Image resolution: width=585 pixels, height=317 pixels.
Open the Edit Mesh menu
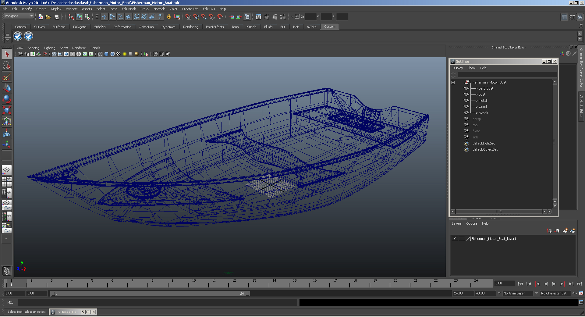(x=129, y=9)
